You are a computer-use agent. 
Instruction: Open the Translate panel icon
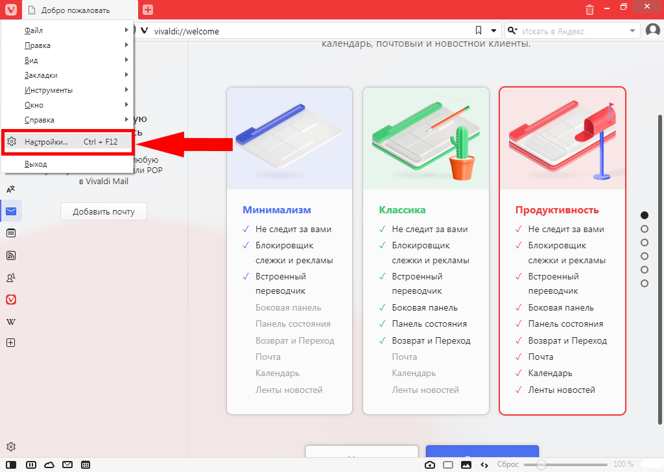[x=10, y=189]
